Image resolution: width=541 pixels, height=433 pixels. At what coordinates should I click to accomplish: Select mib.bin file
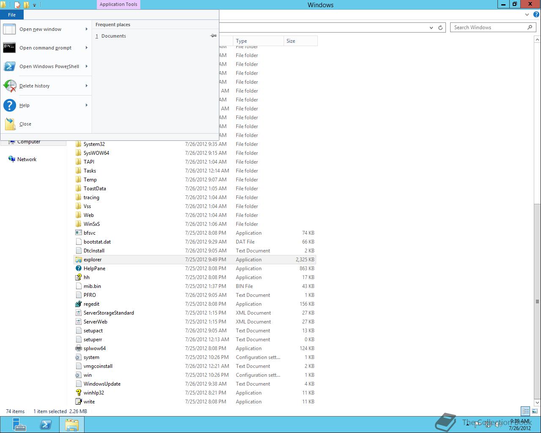tap(92, 286)
